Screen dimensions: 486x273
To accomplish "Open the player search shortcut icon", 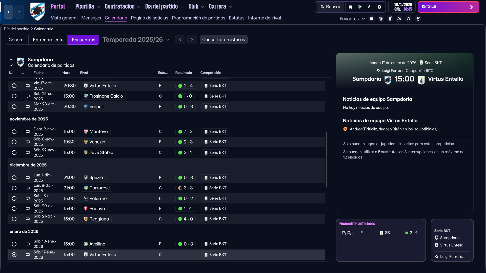I will [399, 19].
